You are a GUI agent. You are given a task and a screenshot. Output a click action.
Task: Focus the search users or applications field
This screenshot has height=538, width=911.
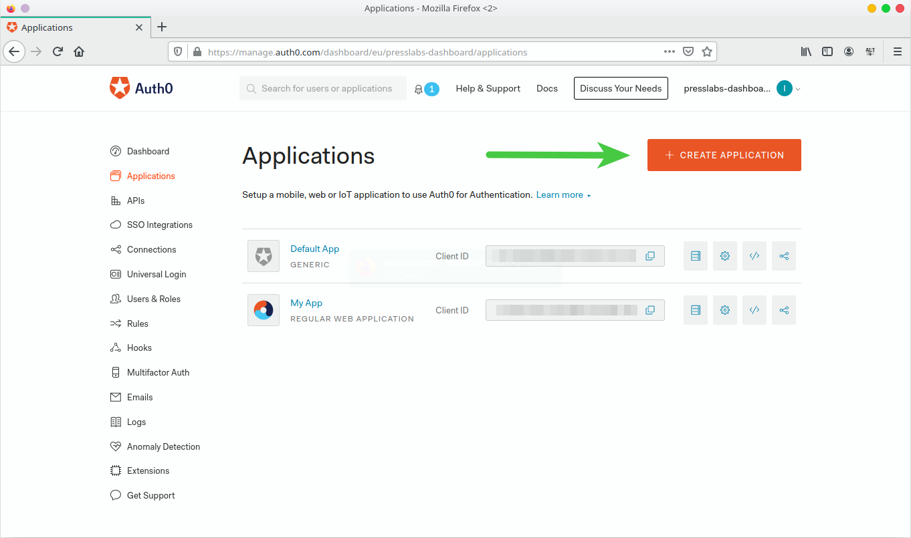(x=323, y=88)
